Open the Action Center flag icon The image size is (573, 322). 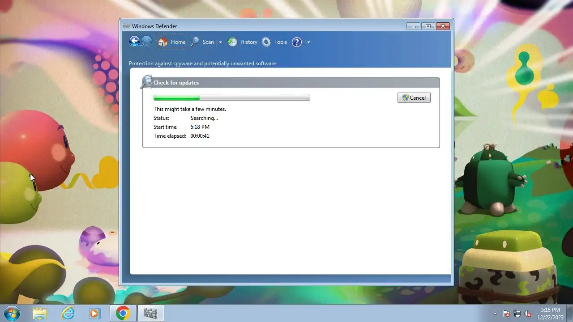point(506,314)
